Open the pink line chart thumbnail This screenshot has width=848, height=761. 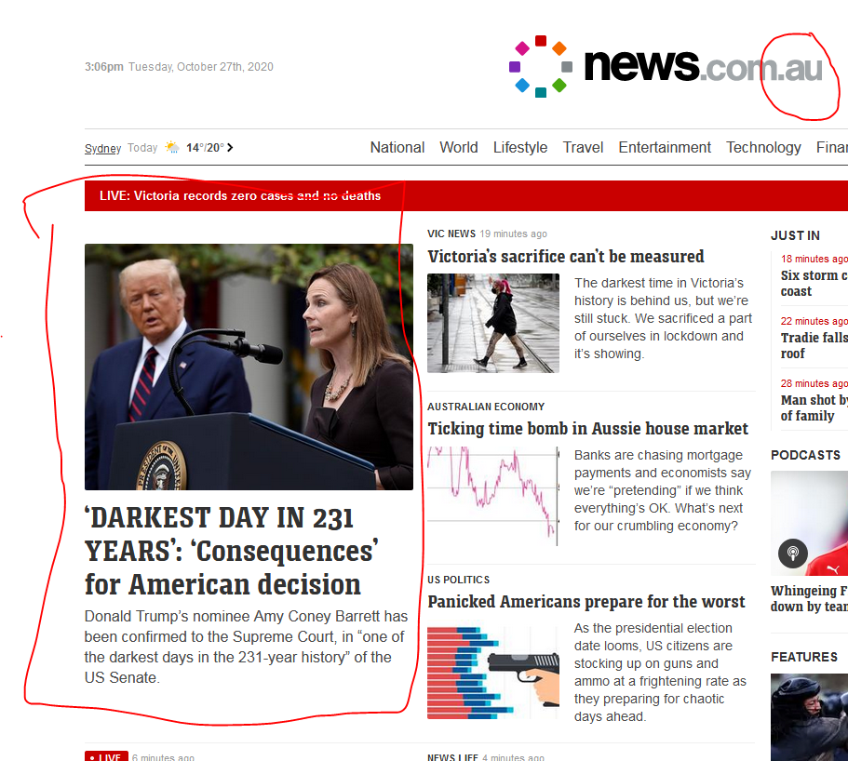(493, 496)
